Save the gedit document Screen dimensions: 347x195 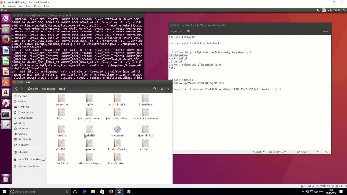click(325, 31)
